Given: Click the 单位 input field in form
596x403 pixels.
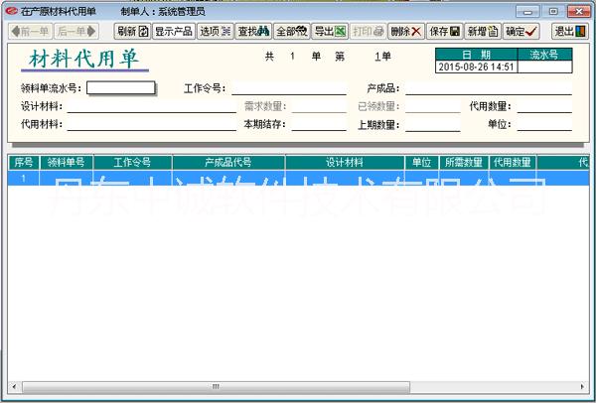Looking at the screenshot, I should pyautogui.click(x=544, y=124).
